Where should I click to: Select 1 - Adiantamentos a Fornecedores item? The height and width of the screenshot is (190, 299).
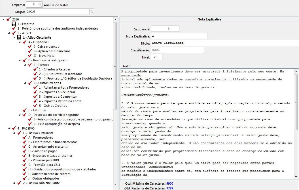[x=64, y=87]
